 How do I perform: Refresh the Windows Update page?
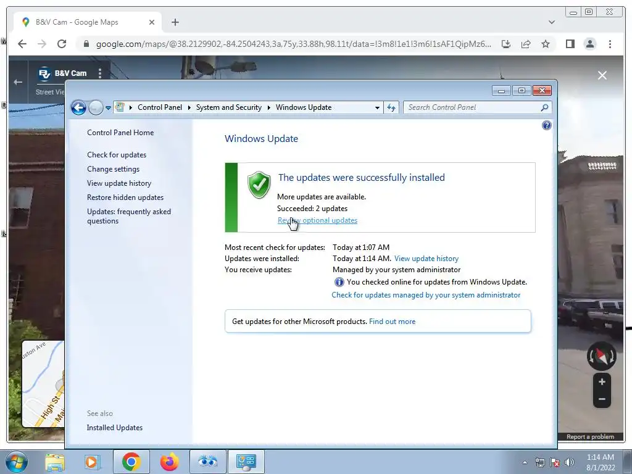click(x=391, y=107)
